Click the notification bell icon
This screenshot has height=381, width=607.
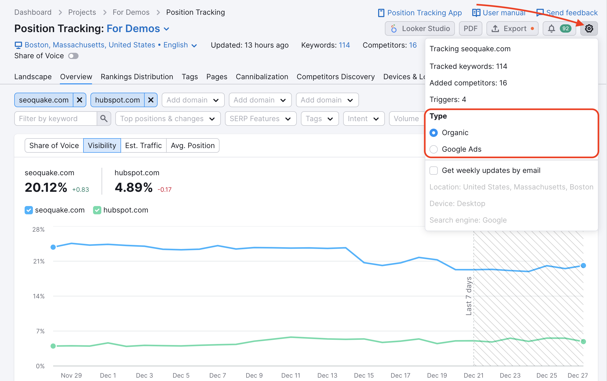point(551,28)
